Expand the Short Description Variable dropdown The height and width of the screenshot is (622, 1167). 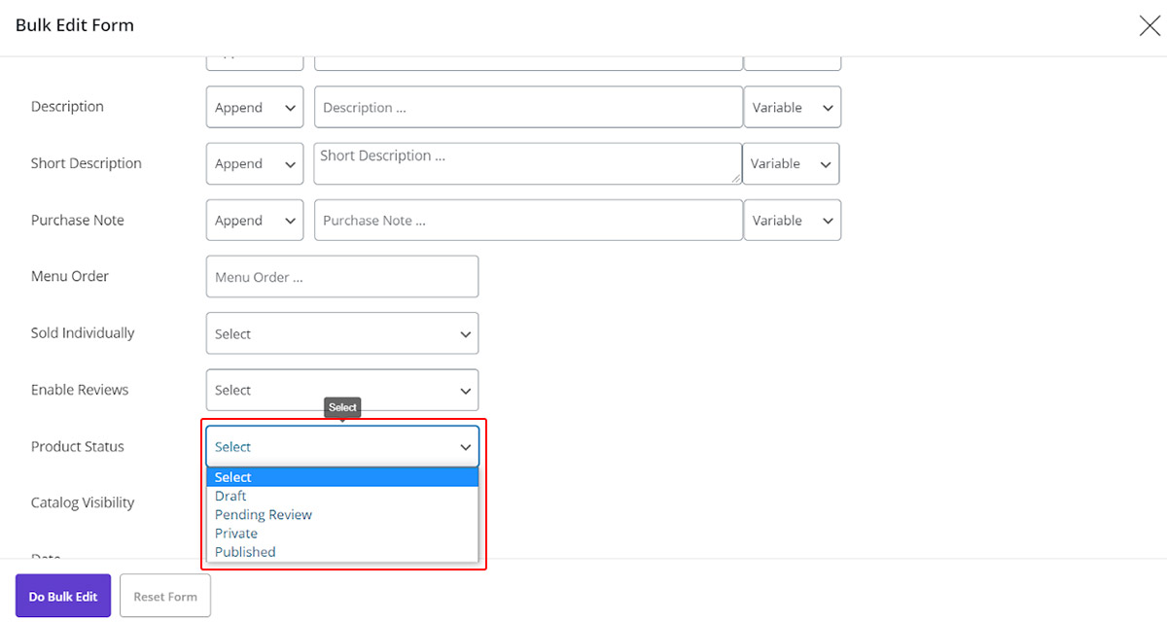(x=790, y=164)
